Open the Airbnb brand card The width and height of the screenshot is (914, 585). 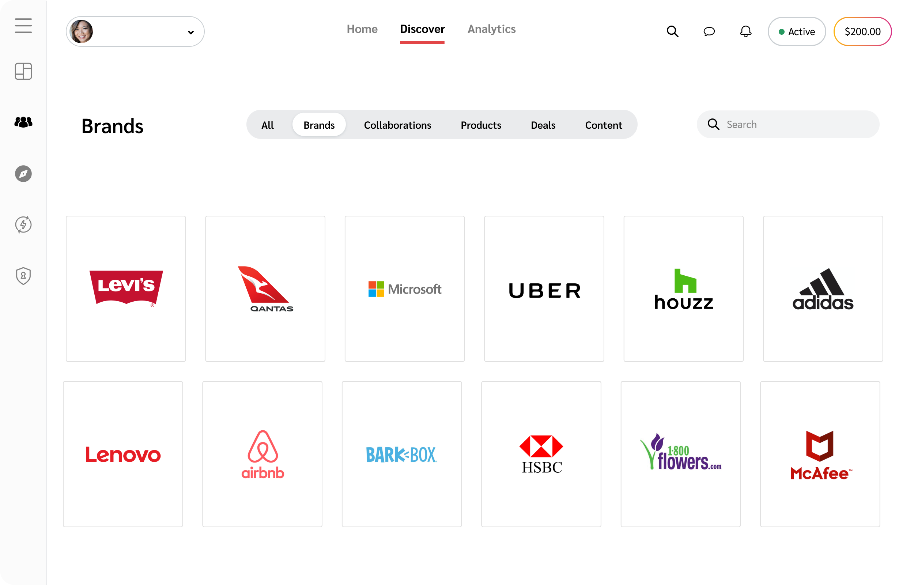click(262, 454)
